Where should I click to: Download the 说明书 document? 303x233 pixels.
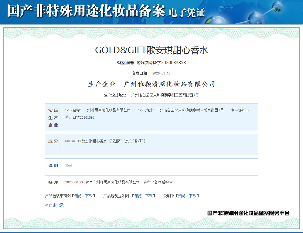pos(193,196)
